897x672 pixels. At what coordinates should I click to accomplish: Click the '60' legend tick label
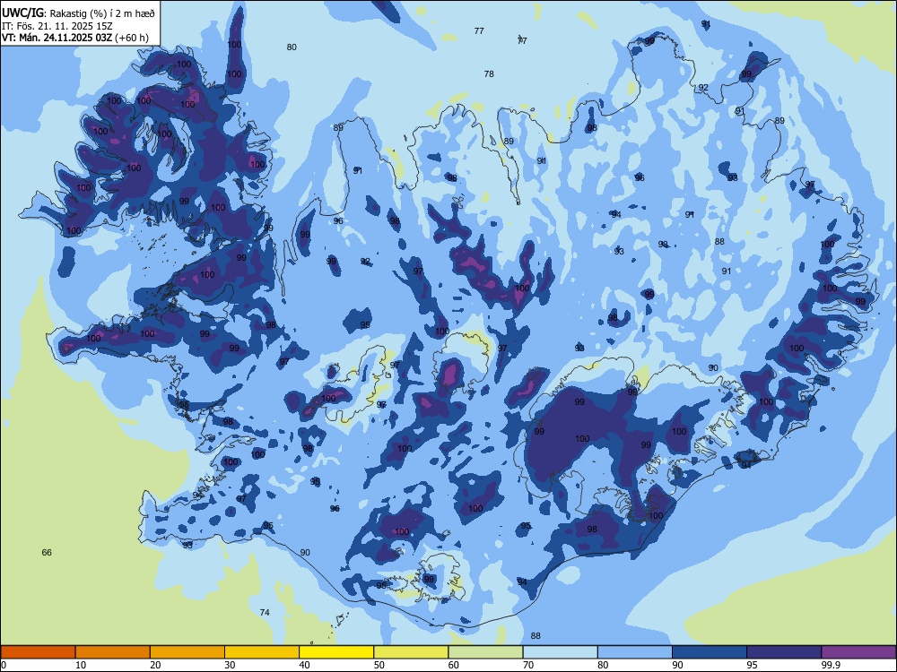(454, 665)
